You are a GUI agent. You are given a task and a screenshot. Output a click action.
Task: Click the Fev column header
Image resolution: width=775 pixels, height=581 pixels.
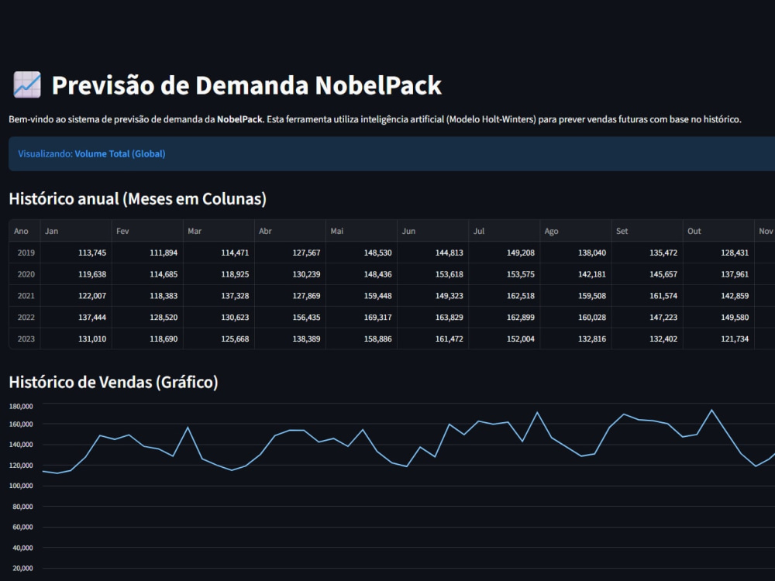147,231
